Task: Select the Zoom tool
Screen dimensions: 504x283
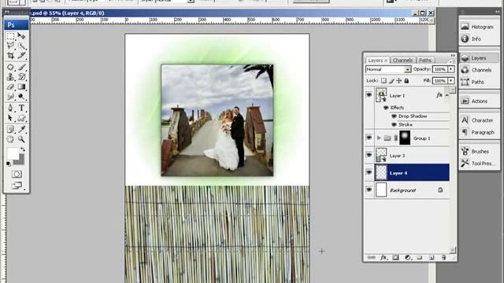Action: tap(21, 139)
